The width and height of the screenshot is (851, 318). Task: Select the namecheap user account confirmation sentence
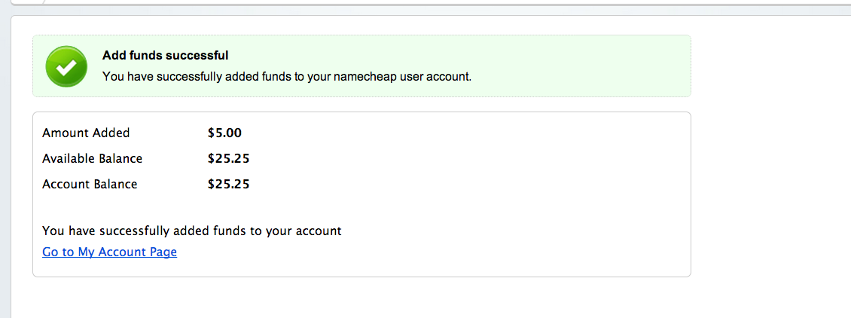coord(286,76)
